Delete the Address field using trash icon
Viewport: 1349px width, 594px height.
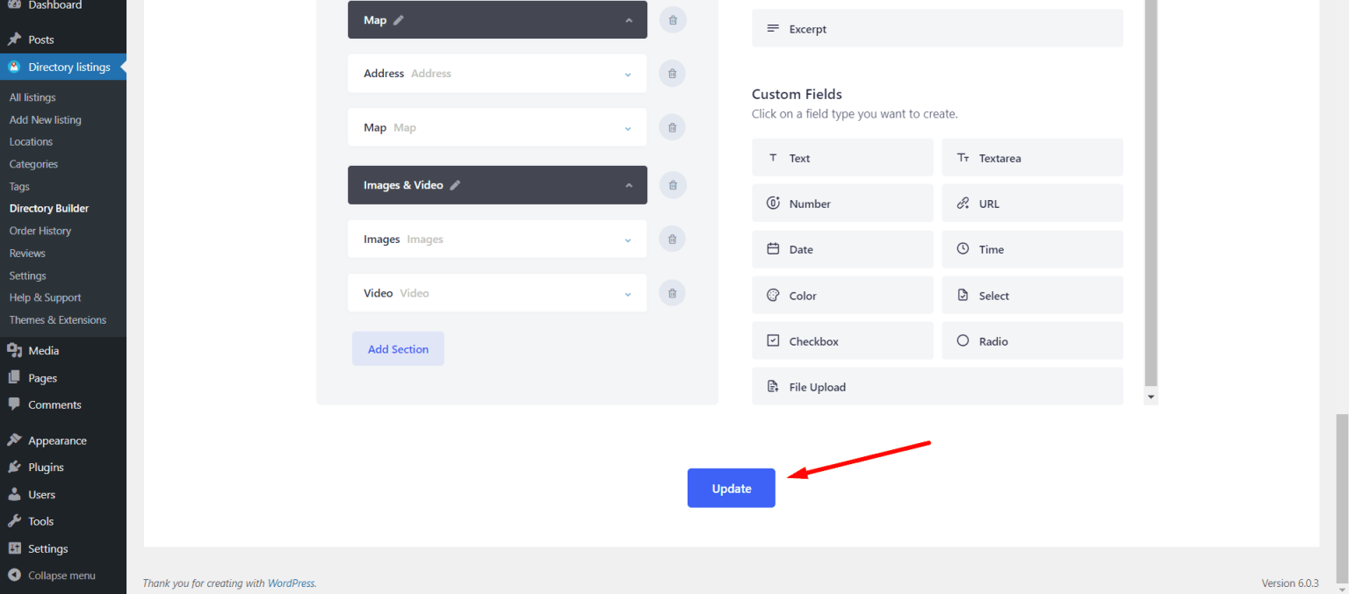coord(672,73)
